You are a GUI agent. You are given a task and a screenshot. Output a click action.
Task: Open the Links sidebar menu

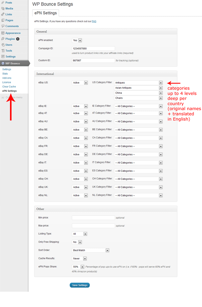pyautogui.click(x=9, y=14)
